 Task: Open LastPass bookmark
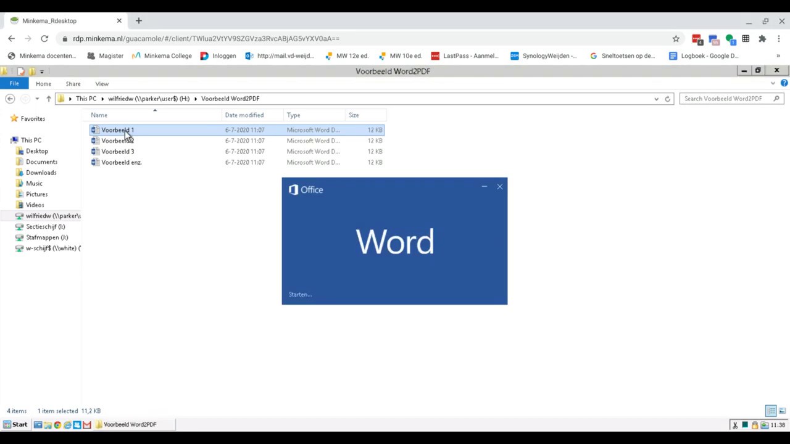coord(465,55)
